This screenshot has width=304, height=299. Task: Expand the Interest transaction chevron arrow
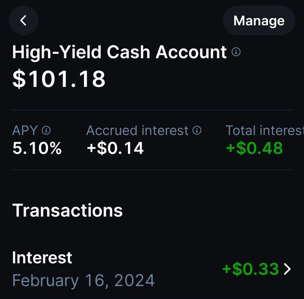[x=287, y=269]
